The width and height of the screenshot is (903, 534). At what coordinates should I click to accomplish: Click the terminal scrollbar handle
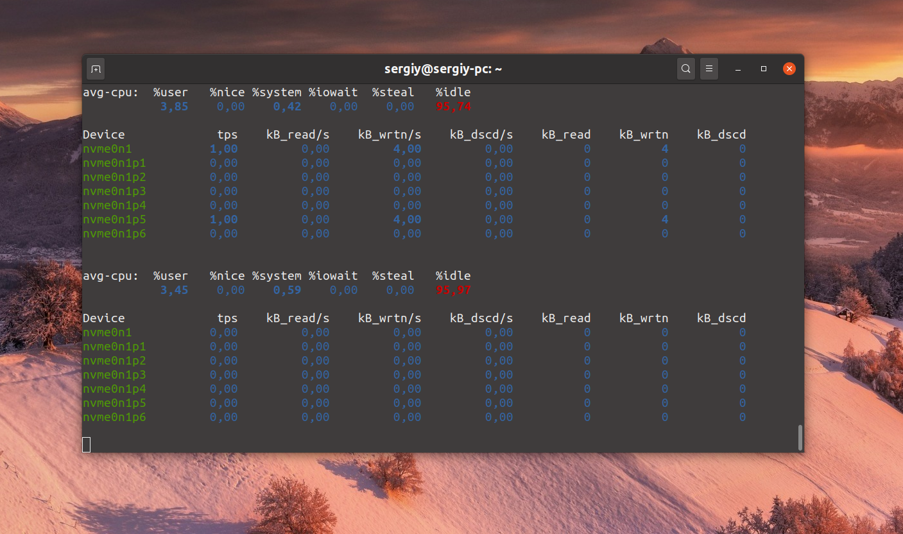[800, 437]
